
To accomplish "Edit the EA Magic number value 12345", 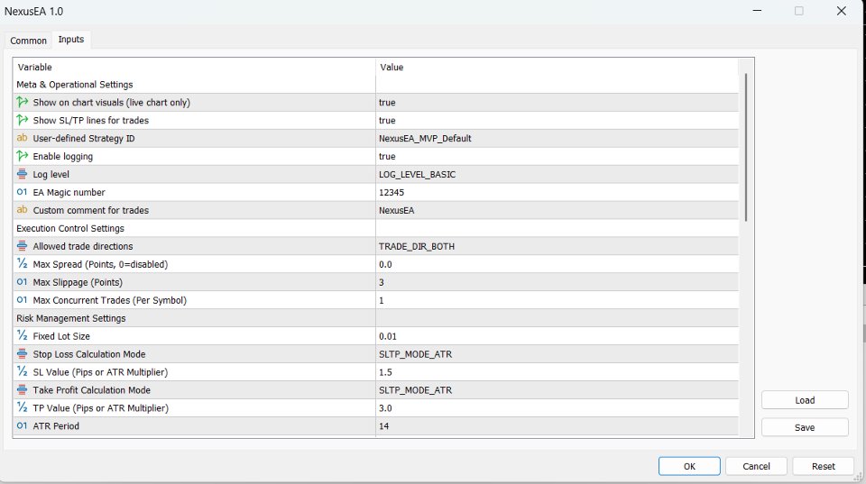I will click(x=557, y=192).
